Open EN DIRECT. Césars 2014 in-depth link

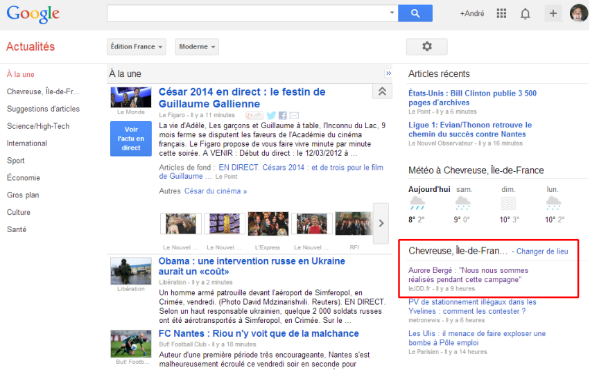point(271,172)
